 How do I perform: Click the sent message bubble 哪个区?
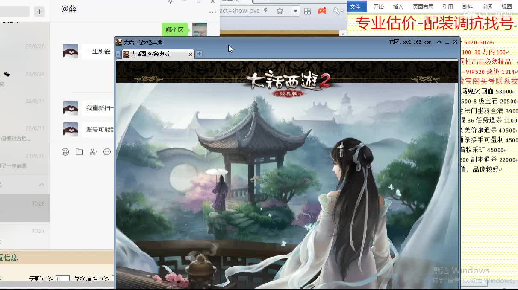pos(175,30)
